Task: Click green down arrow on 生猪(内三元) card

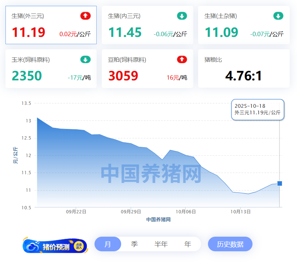Action: click(x=182, y=16)
